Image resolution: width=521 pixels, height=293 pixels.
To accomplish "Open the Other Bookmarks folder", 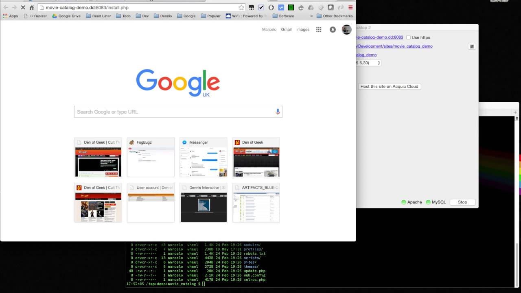I will pyautogui.click(x=334, y=16).
